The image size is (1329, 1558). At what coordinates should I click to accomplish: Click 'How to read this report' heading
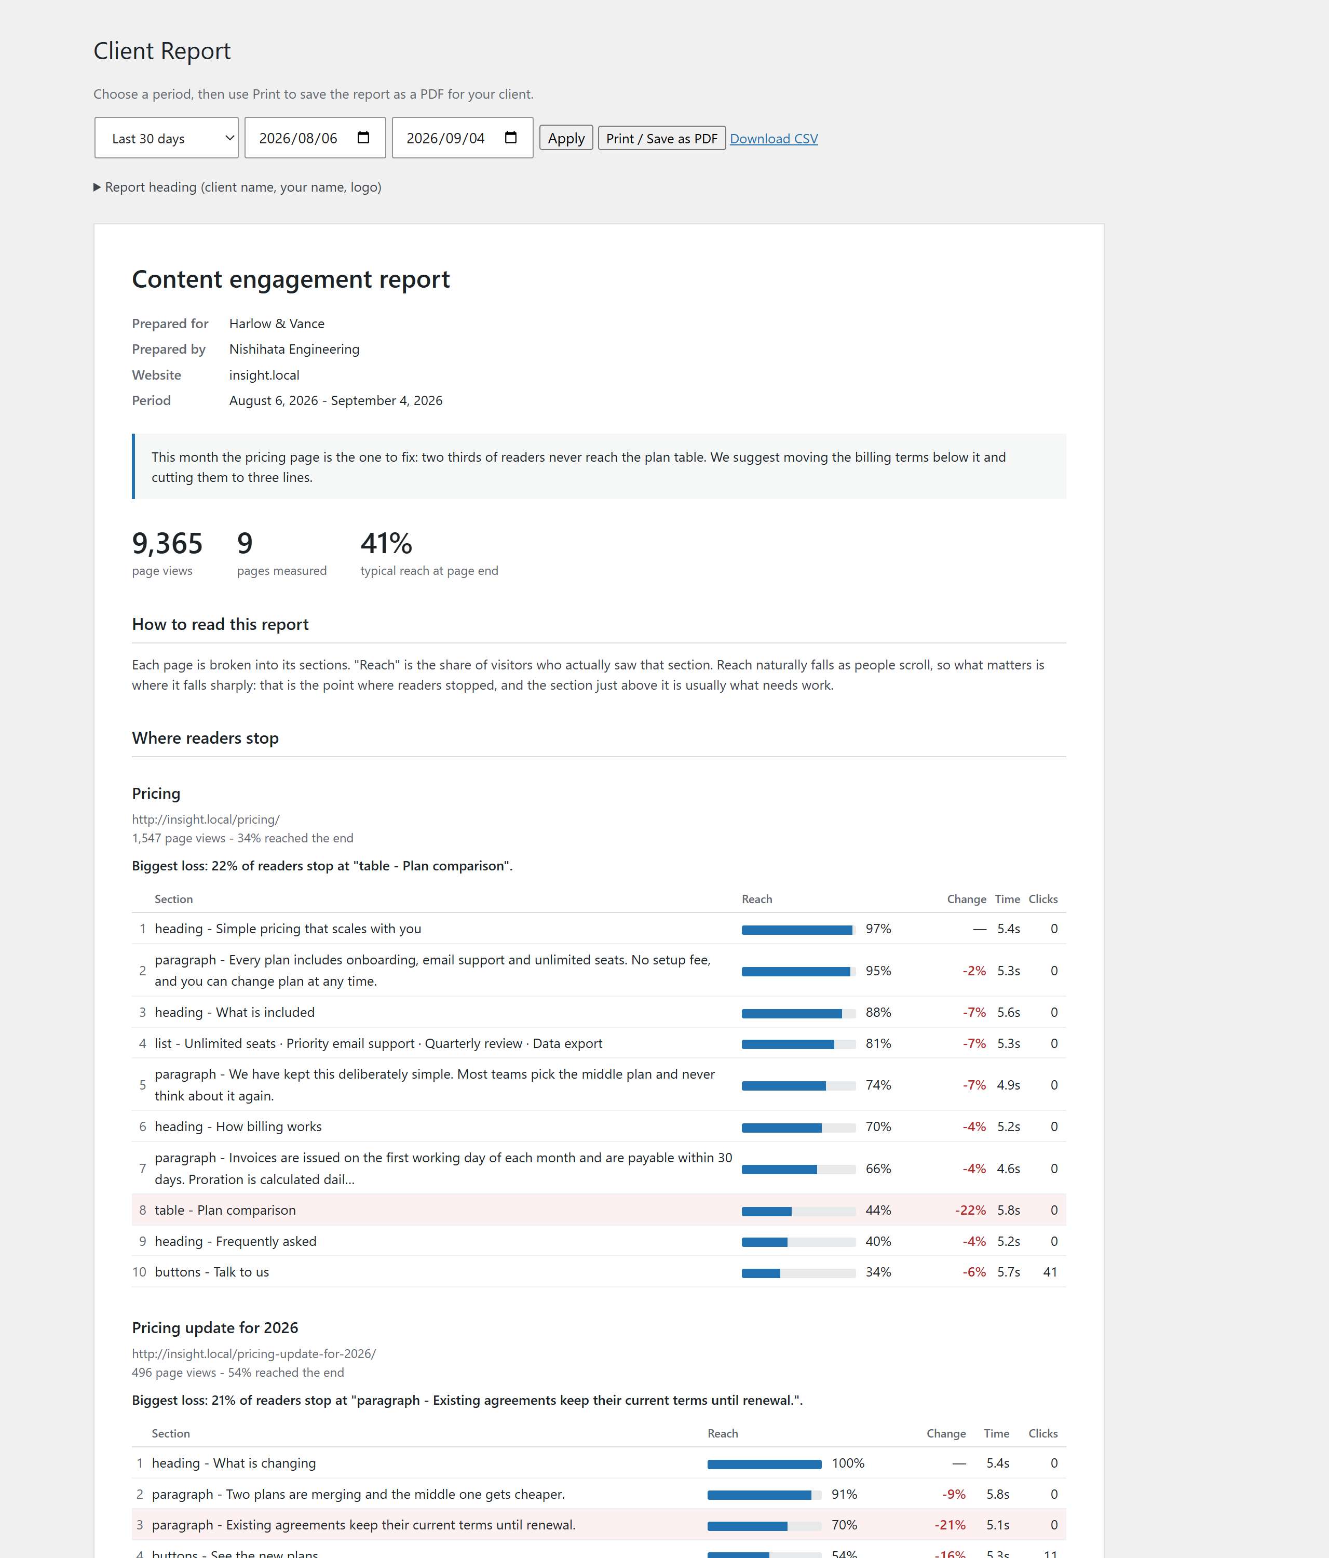click(220, 624)
